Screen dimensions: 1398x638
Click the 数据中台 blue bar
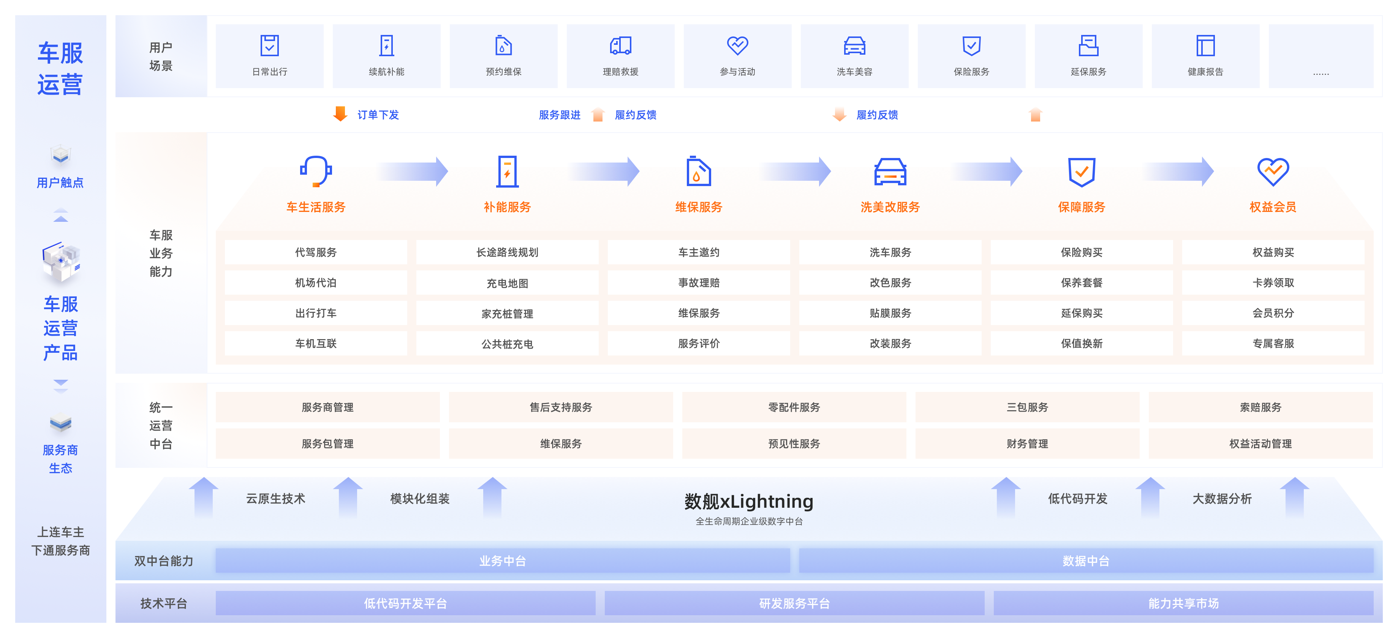[x=1085, y=561]
